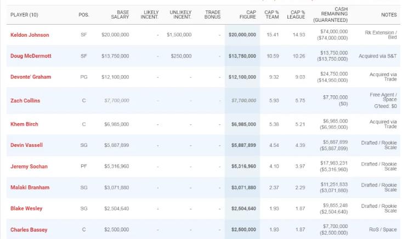Select Malaki Branham cap figure $3,071,880
The height and width of the screenshot is (239, 402).
244,187
